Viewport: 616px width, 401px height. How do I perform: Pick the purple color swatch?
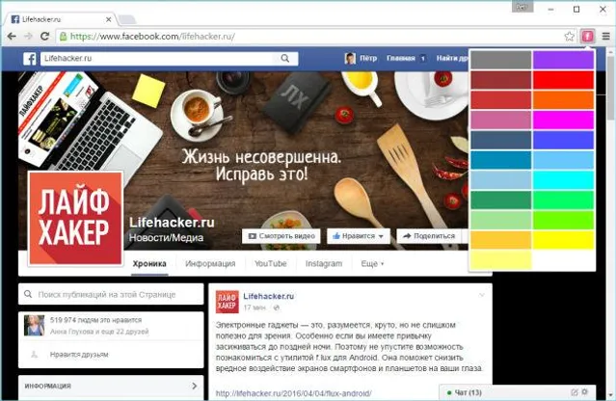pos(563,60)
